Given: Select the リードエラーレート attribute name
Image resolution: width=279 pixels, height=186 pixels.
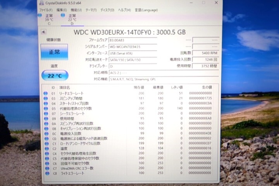Looking at the screenshot, I should click(71, 93).
